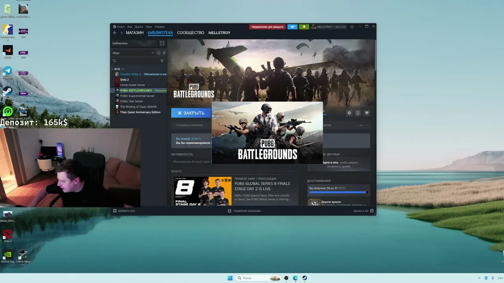Open the Windows Start menu
The height and width of the screenshot is (283, 504).
coord(230,278)
